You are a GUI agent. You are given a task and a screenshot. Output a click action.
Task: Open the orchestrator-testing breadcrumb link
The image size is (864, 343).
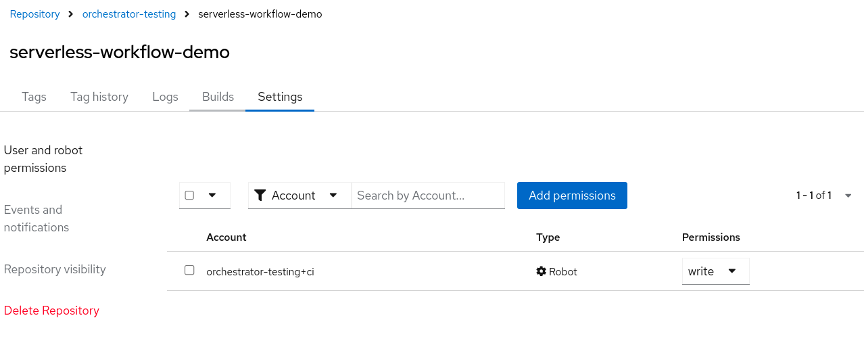(x=129, y=14)
